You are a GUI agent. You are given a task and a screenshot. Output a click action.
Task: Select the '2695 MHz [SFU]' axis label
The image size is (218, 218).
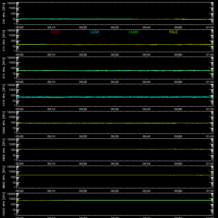pos(4,122)
